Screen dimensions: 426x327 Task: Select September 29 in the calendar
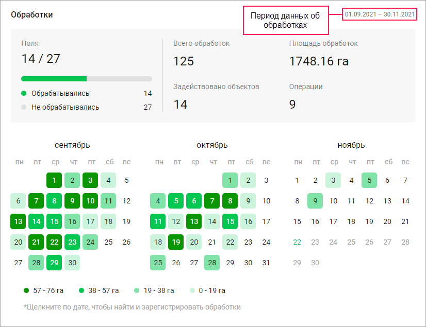[x=54, y=263]
